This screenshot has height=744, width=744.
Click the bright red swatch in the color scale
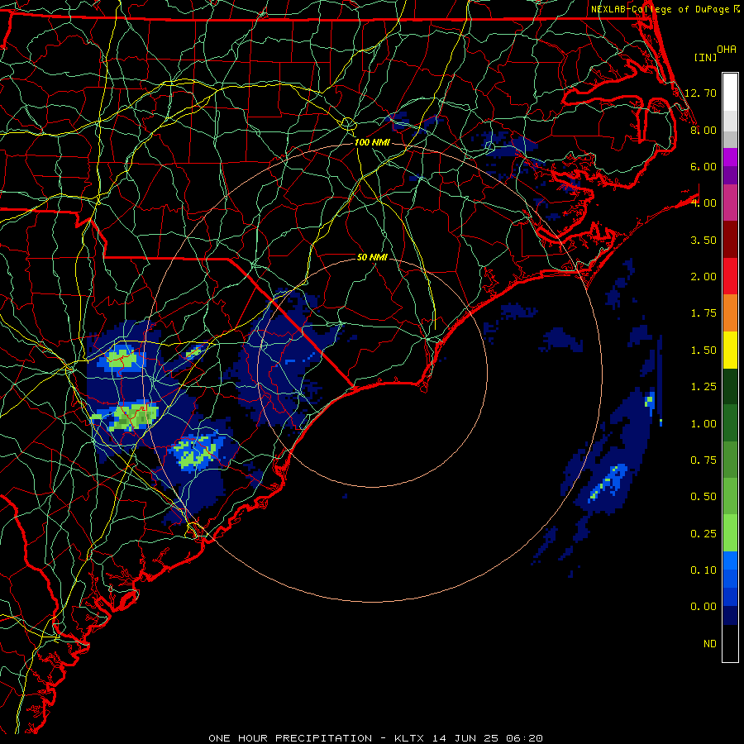pos(730,277)
